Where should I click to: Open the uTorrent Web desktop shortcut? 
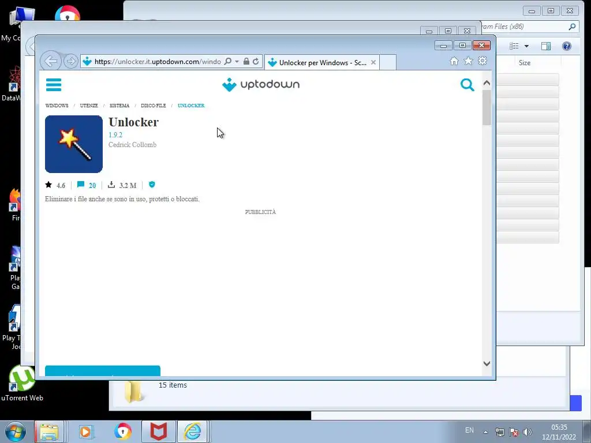(22, 384)
